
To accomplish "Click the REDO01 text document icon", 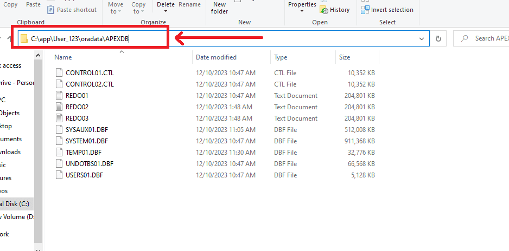I will point(60,95).
